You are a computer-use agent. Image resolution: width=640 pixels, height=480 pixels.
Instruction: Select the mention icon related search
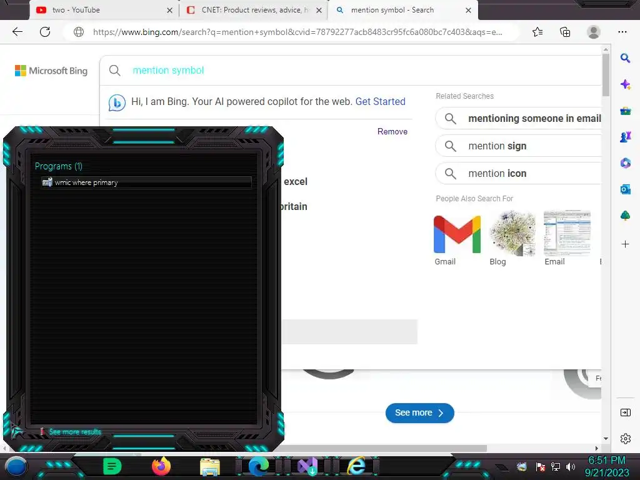click(518, 173)
